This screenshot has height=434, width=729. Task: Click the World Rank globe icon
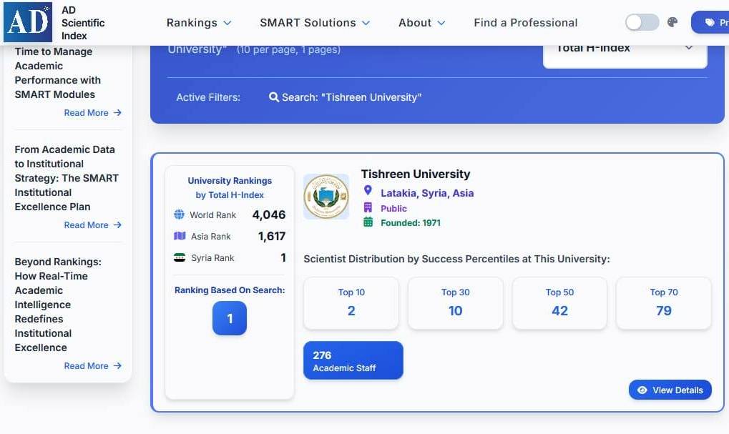pyautogui.click(x=179, y=214)
